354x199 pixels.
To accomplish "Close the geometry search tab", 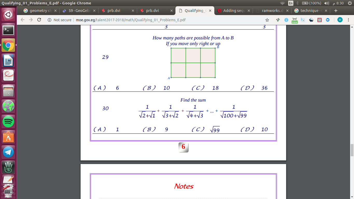I will pos(55,11).
